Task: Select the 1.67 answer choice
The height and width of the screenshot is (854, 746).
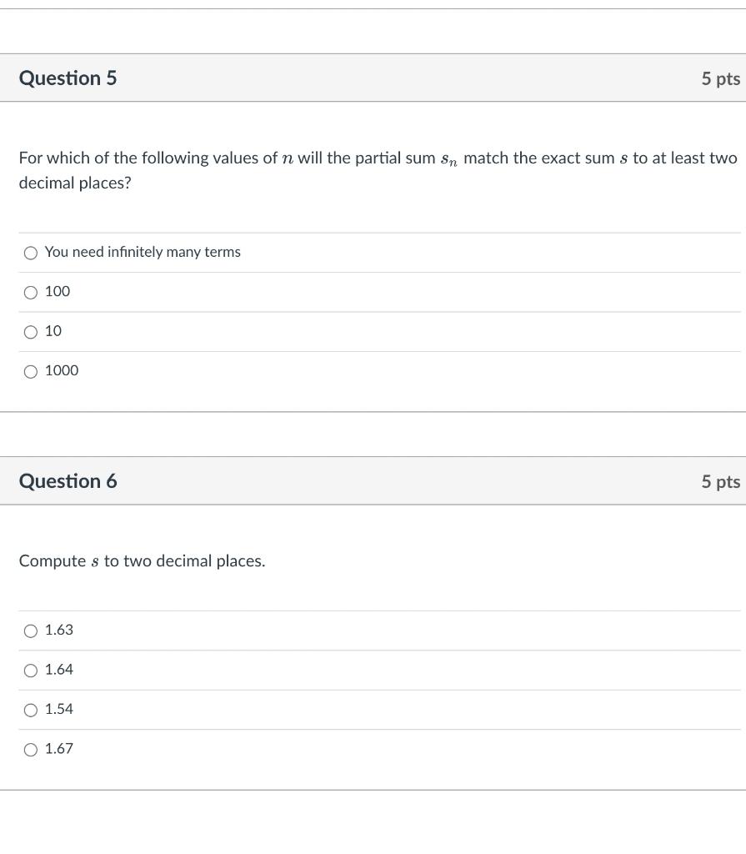Action: point(31,749)
